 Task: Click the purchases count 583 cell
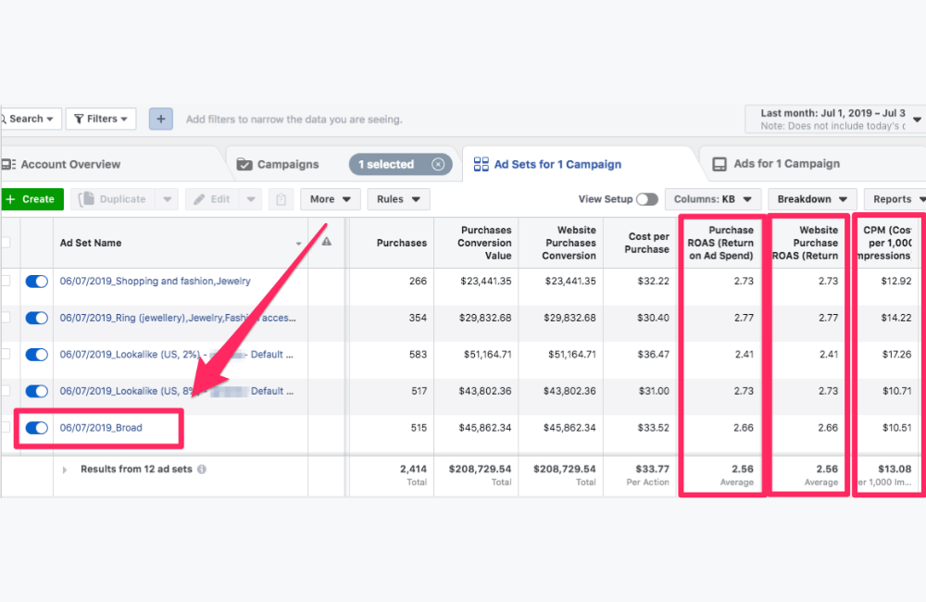pos(418,355)
